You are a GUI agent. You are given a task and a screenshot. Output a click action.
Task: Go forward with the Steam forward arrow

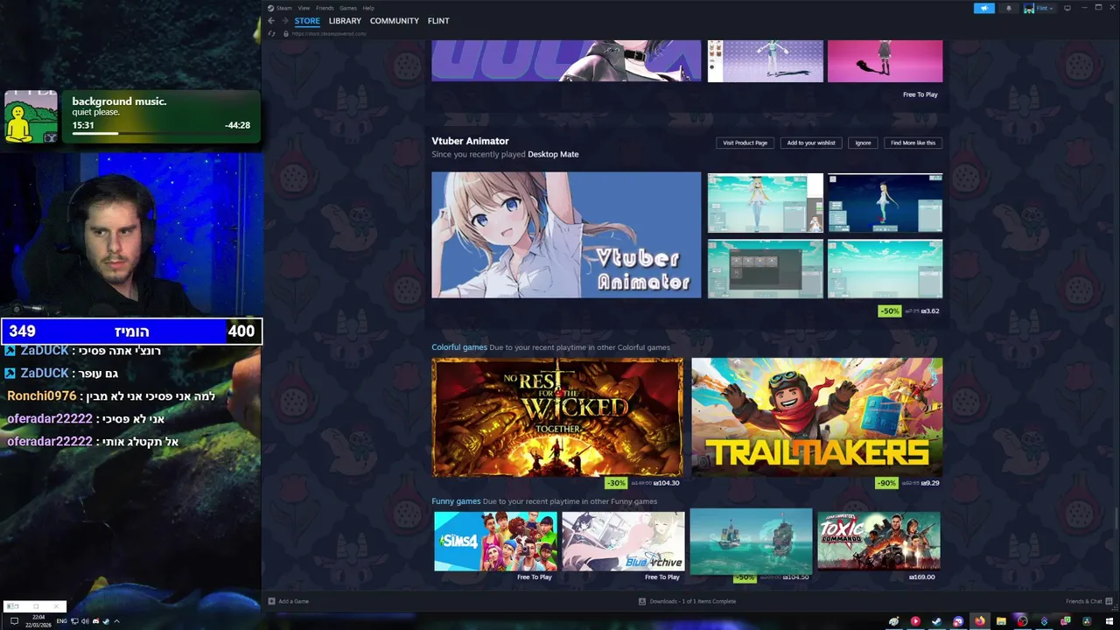[x=284, y=21]
